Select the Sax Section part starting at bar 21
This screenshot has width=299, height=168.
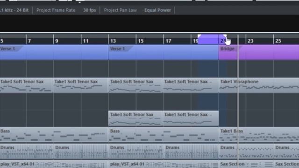pyautogui.click(x=246, y=164)
